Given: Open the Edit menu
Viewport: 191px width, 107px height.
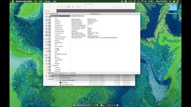Looking at the screenshot, I should pos(41,1).
